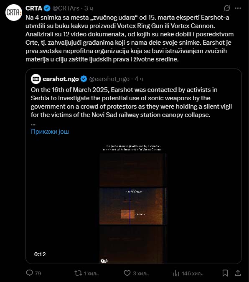Open earshot.ngo profile name

coord(61,79)
